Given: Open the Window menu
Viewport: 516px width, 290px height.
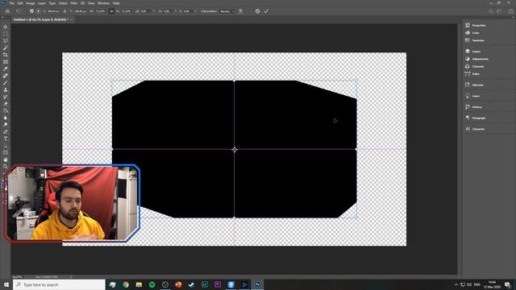Looking at the screenshot, I should pyautogui.click(x=103, y=3).
